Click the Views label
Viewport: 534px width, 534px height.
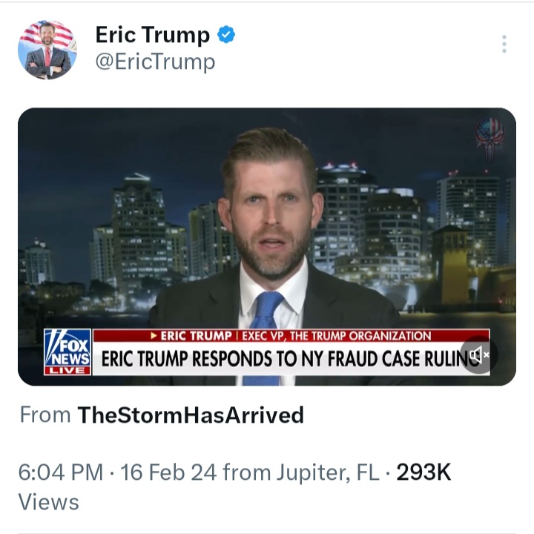49,502
